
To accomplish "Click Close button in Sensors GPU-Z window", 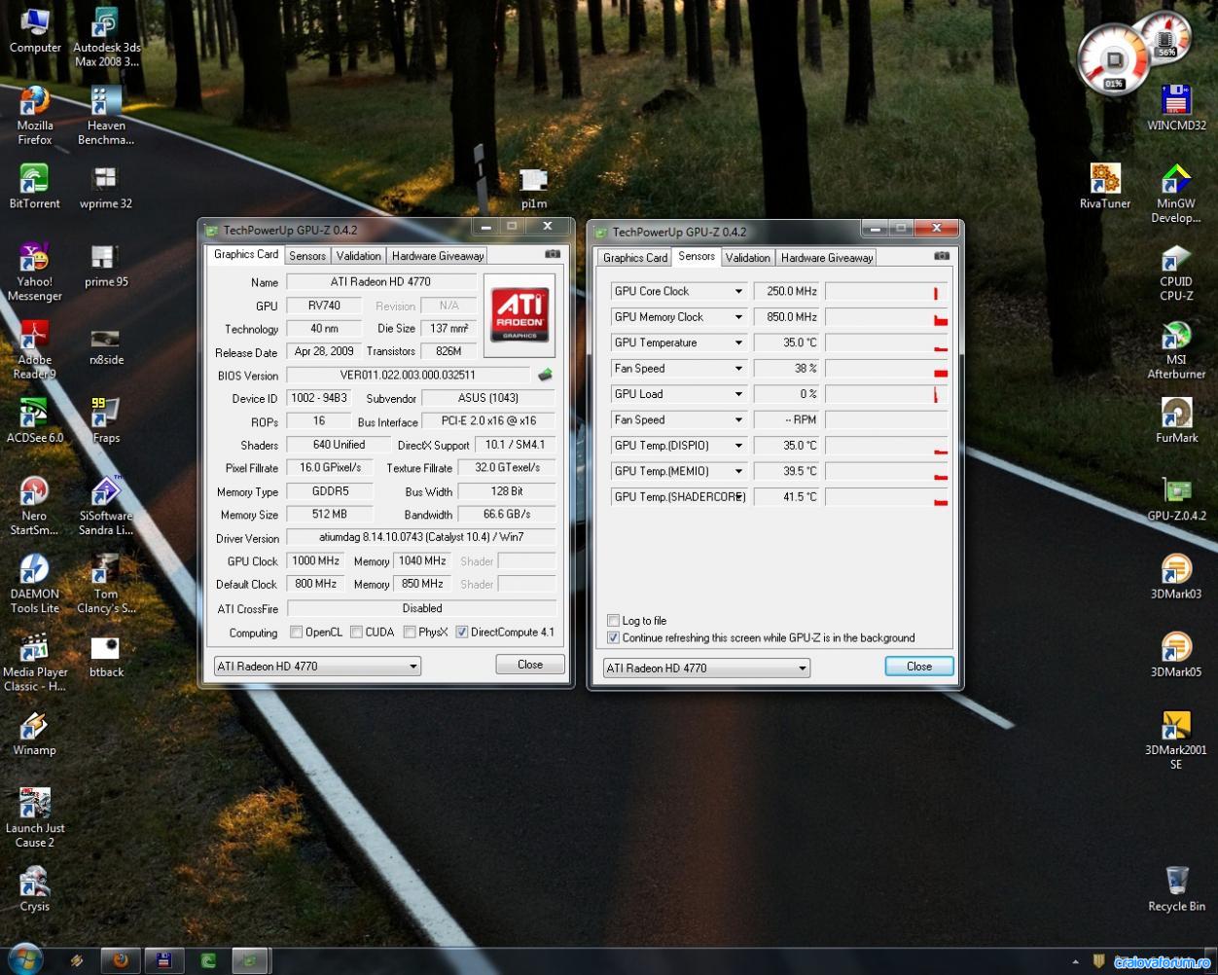I will (x=919, y=667).
